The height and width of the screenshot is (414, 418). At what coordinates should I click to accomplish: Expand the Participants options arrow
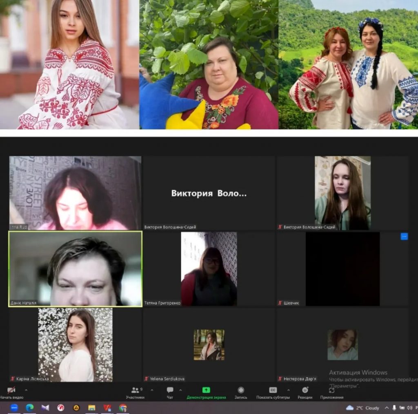tap(152, 390)
